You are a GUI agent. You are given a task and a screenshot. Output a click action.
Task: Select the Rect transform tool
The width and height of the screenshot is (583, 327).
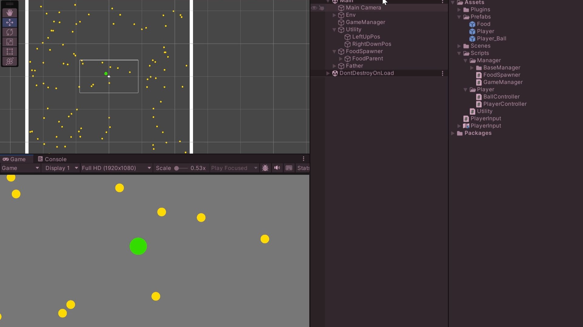pyautogui.click(x=10, y=51)
